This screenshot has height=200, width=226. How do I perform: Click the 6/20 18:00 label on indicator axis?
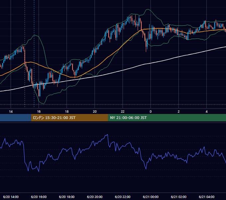67,197
